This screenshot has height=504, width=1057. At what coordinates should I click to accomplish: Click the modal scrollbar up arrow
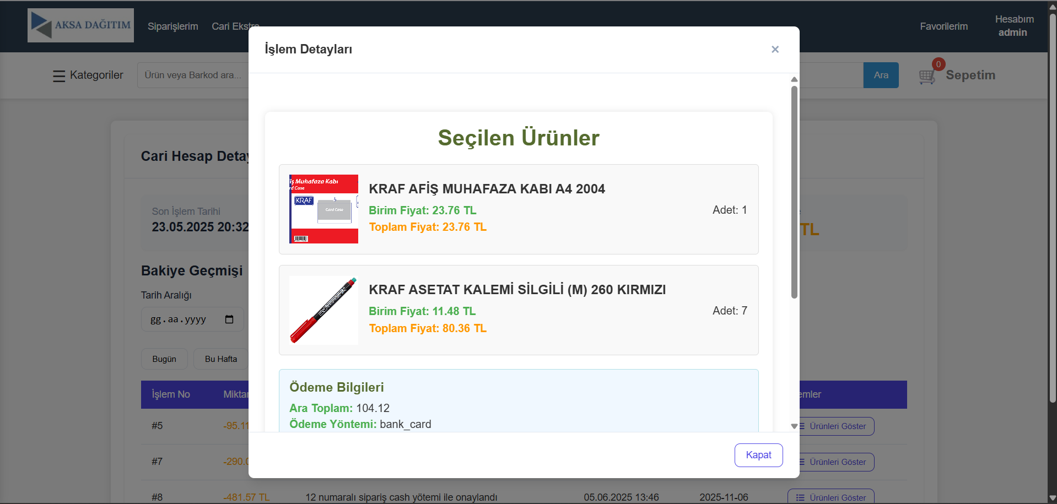tap(794, 79)
